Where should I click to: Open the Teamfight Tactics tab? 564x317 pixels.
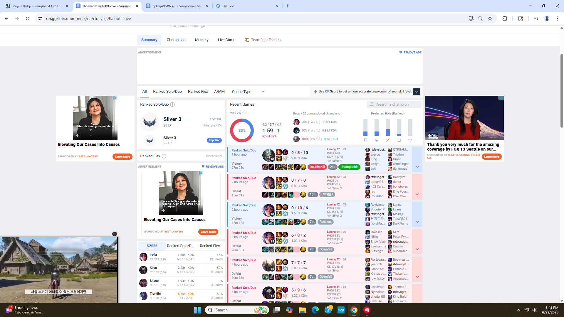263,40
